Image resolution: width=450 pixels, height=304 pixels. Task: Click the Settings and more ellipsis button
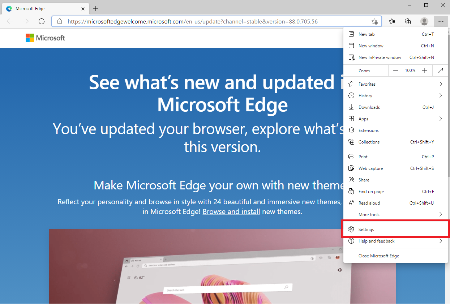coord(441,21)
